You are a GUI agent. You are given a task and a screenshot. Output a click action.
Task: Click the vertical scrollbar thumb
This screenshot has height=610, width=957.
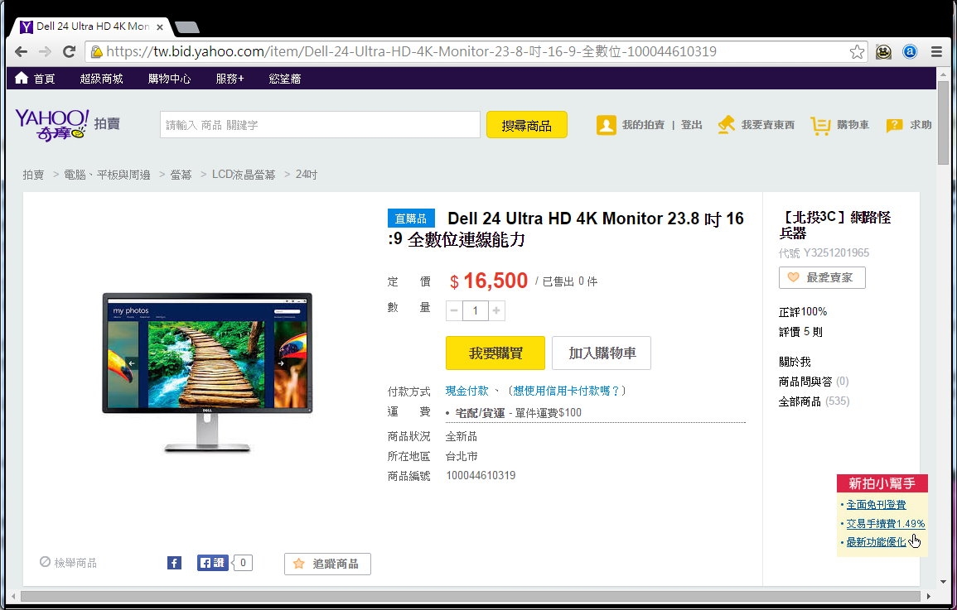click(x=943, y=122)
